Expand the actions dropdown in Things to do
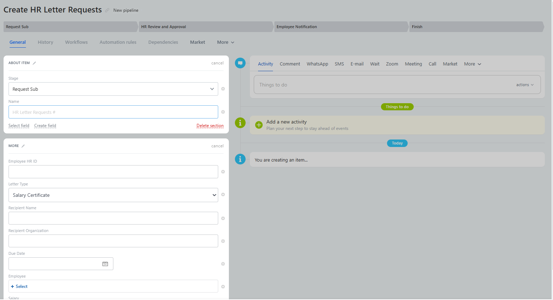 pyautogui.click(x=525, y=85)
